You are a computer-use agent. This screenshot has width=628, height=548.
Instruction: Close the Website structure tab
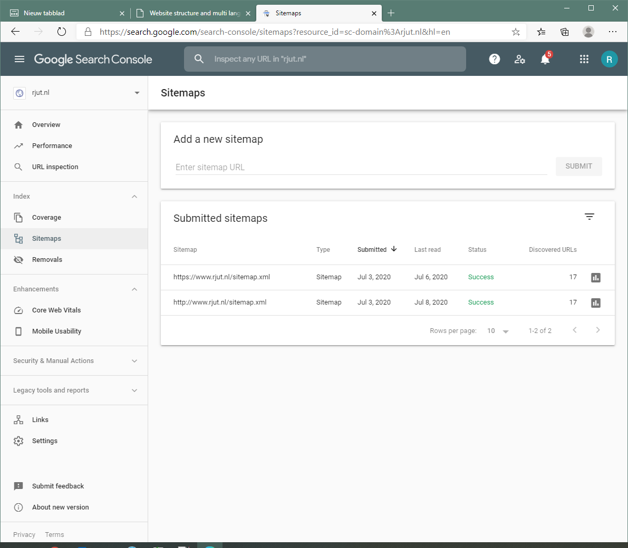[x=248, y=13]
